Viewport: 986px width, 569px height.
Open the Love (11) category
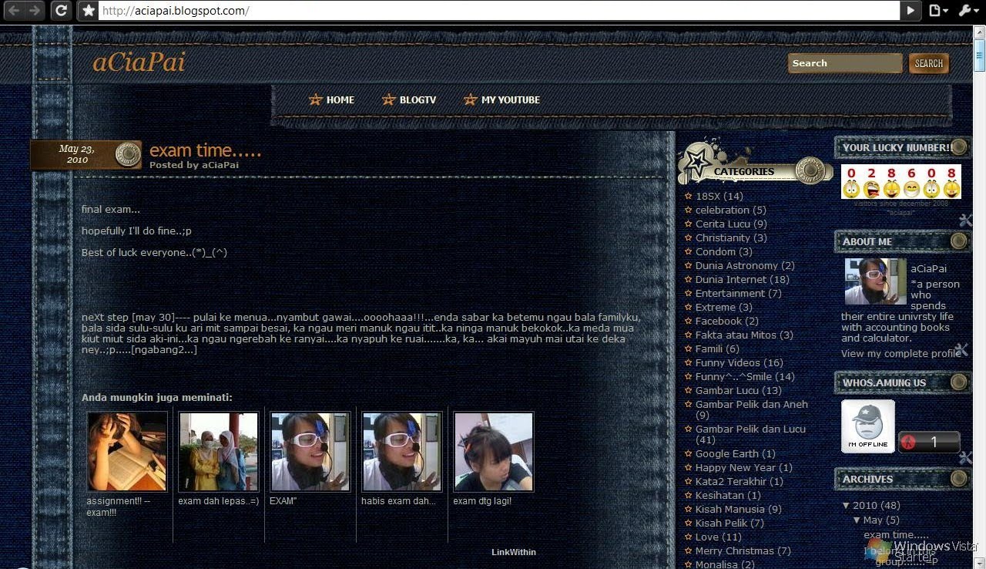[x=718, y=537]
